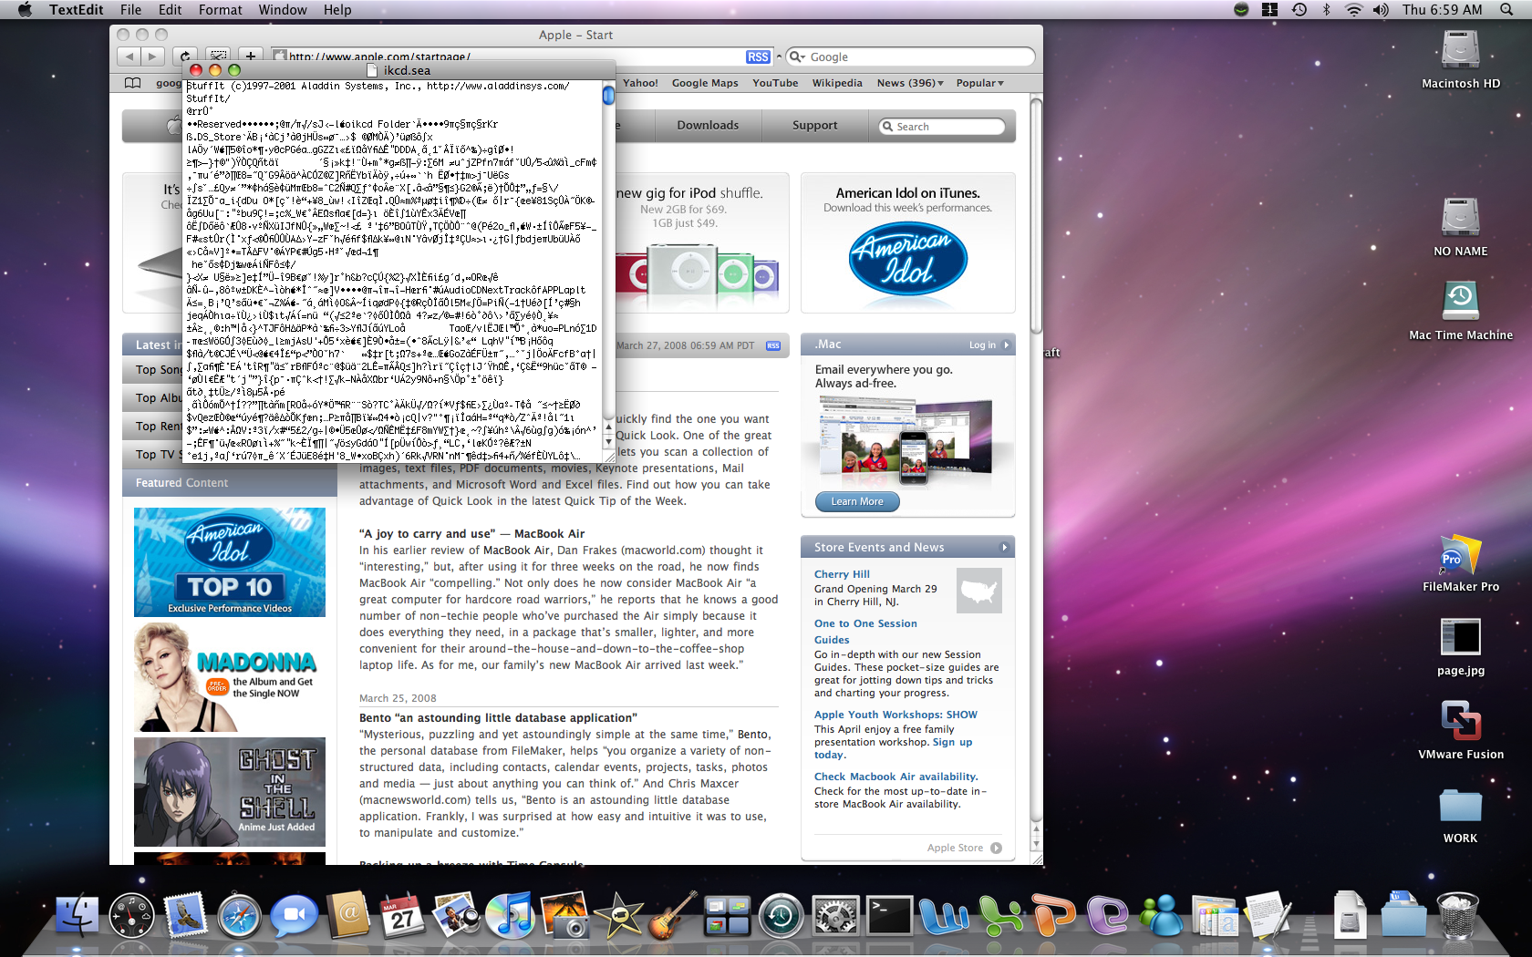1532x957 pixels.
Task: Open the Format menu
Action: 220,10
